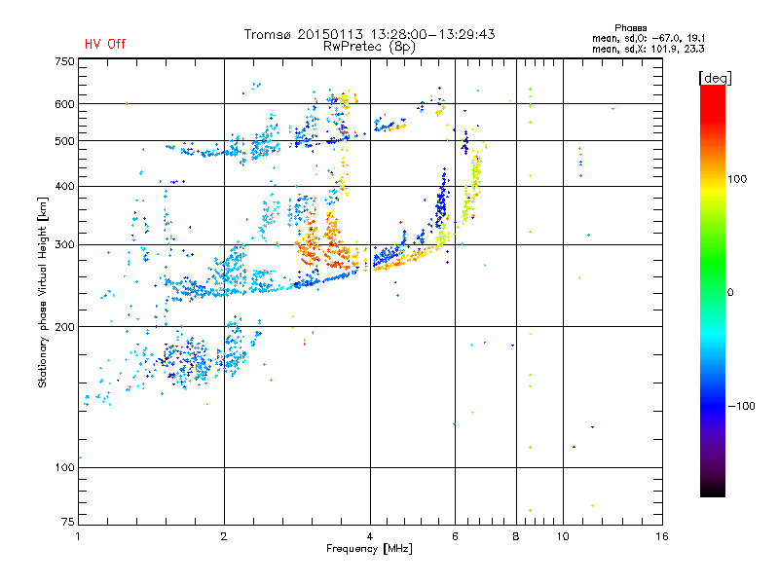Click the red 'HV Off' label
779x584 pixels.
pyautogui.click(x=105, y=44)
